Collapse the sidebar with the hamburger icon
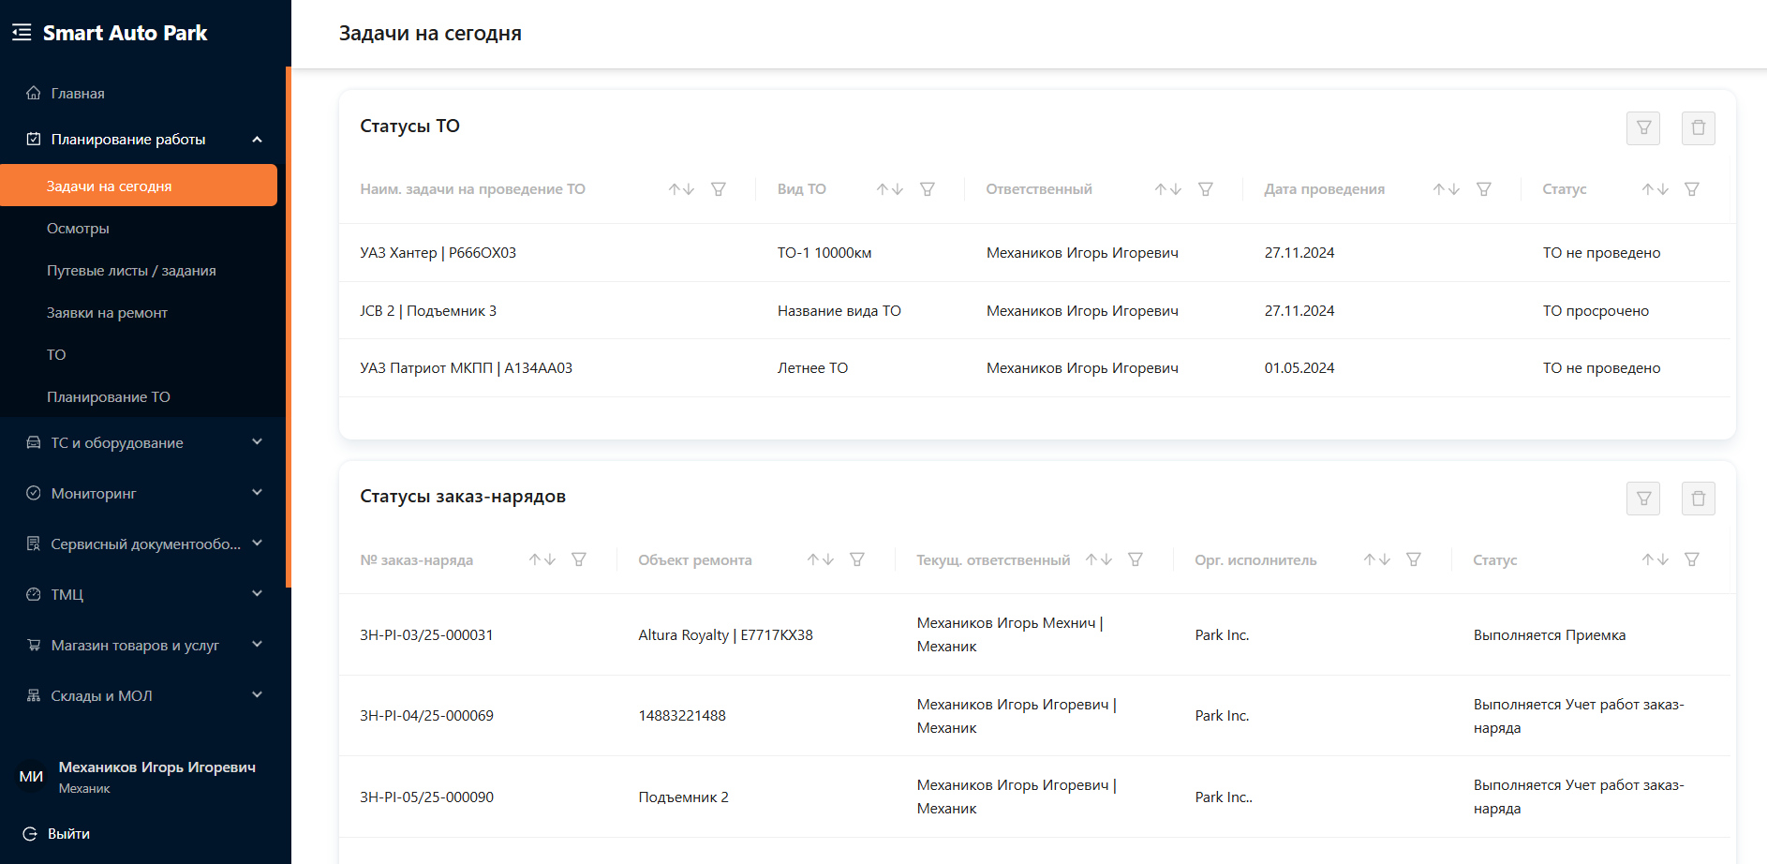Viewport: 1767px width, 864px height. coord(22,33)
